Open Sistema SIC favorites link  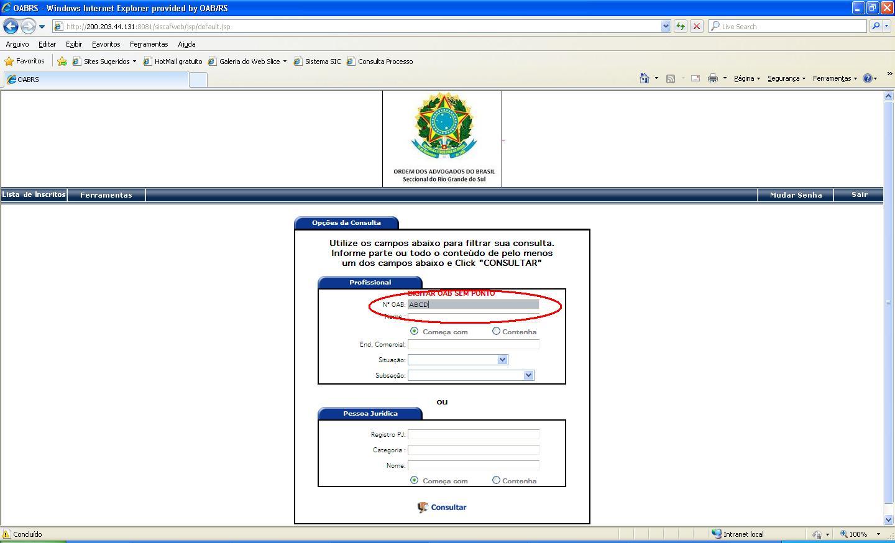click(x=317, y=62)
